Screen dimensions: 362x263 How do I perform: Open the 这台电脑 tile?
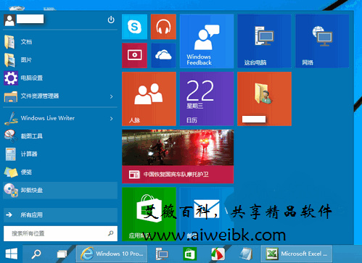[x=264, y=41]
